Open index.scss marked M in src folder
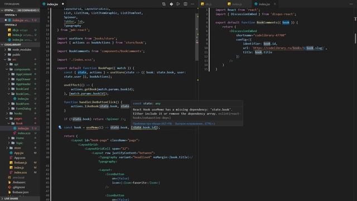The height and width of the screenshot is (201, 357). coord(20,173)
